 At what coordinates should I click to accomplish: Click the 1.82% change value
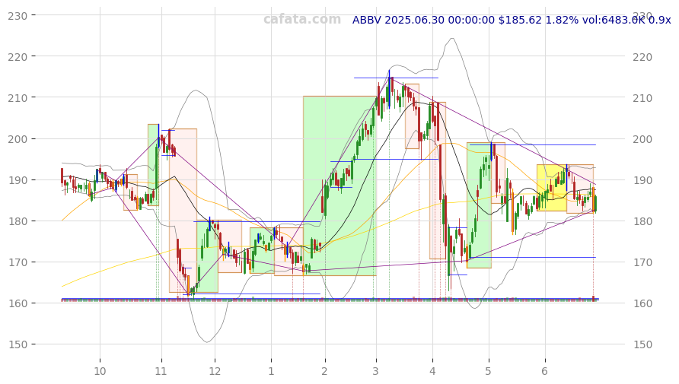click(562, 20)
